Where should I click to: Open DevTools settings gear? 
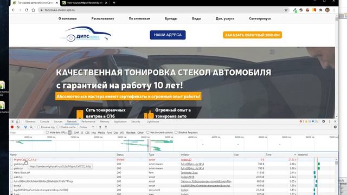324,121
